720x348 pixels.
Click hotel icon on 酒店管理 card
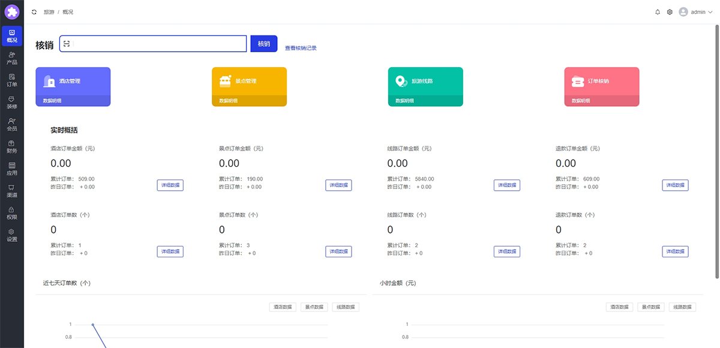(49, 81)
